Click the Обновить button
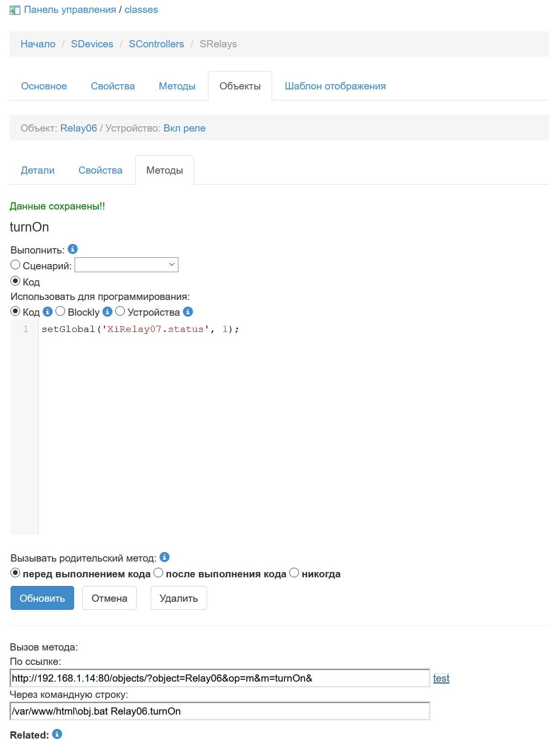Screen dimensions: 549x739 tap(42, 598)
